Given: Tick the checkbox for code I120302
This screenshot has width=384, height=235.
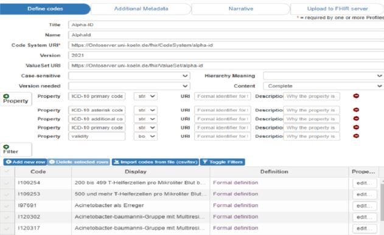Looking at the screenshot, I should click(x=7, y=217).
